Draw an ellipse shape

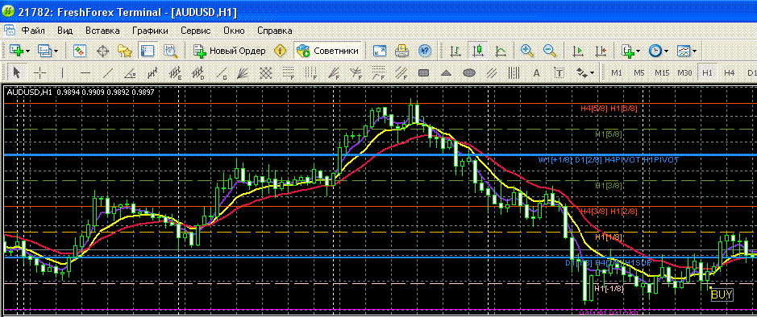point(468,72)
